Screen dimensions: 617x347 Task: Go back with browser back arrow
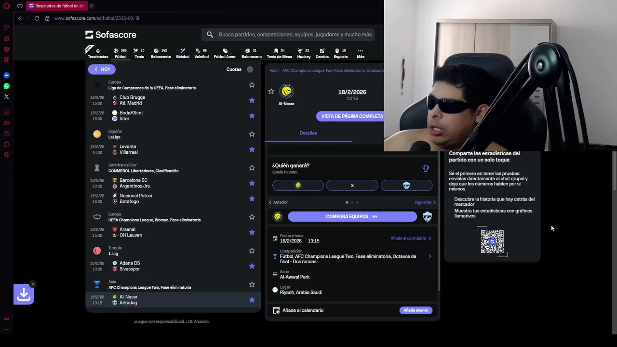click(x=19, y=18)
